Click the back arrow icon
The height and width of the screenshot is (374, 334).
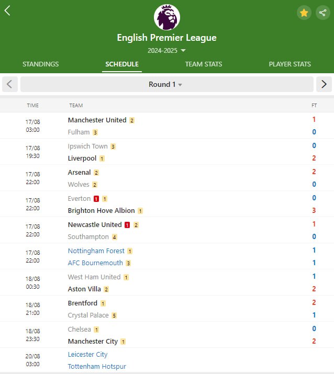[7, 11]
